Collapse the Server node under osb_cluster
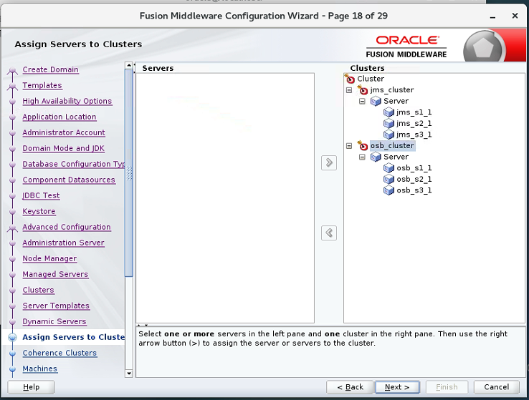529x400 pixels. coord(362,157)
